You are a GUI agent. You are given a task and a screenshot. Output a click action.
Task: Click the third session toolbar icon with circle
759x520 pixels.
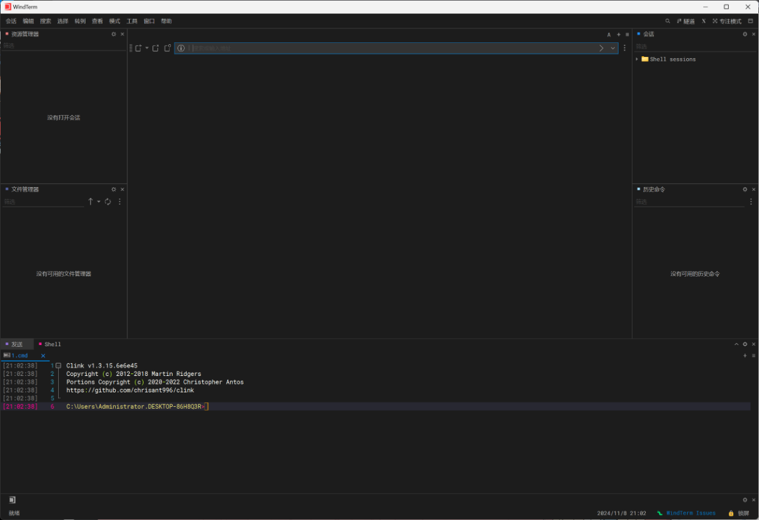(168, 48)
